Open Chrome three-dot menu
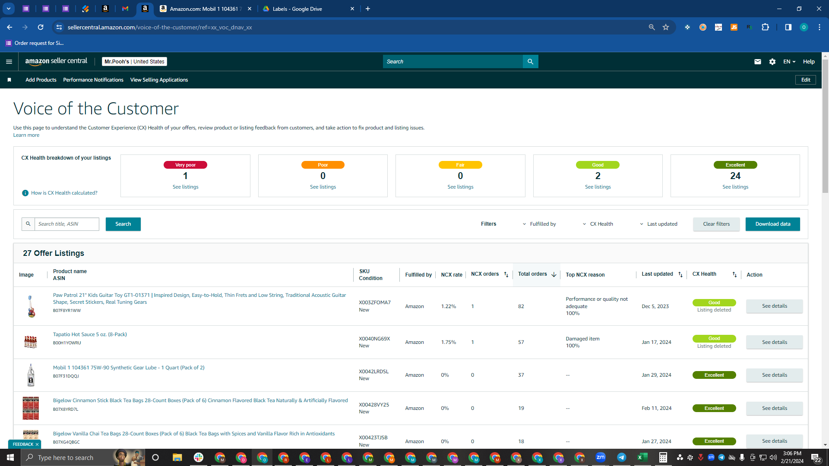Screen dimensions: 829x466 click(820, 27)
